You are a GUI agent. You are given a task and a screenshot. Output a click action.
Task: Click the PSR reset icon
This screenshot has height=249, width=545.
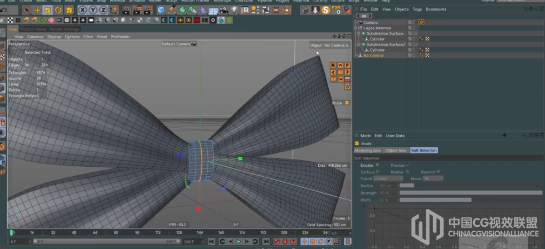337,10
